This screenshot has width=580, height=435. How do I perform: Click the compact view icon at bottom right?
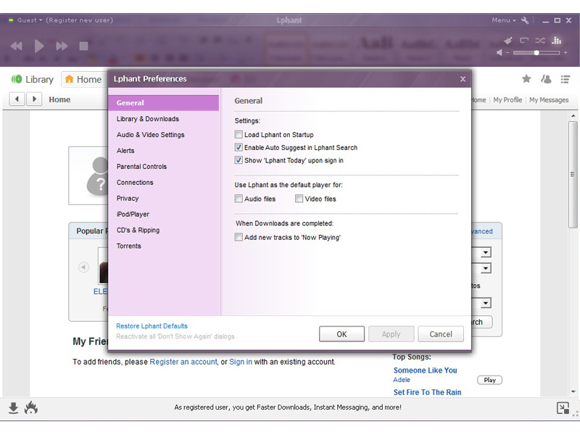(563, 408)
